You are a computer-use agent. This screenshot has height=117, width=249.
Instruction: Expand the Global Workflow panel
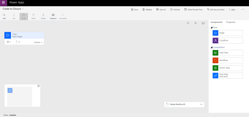(x=201, y=104)
